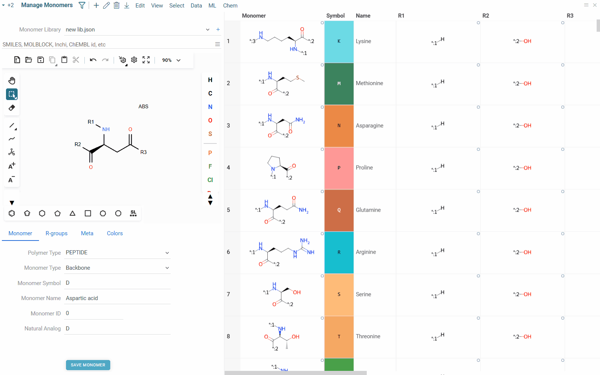The height and width of the screenshot is (375, 600).
Task: Toggle fullscreen mode in the sketcher
Action: (146, 60)
